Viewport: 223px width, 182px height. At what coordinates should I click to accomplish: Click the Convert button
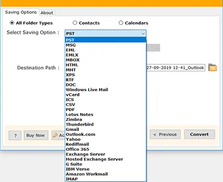pyautogui.click(x=200, y=134)
